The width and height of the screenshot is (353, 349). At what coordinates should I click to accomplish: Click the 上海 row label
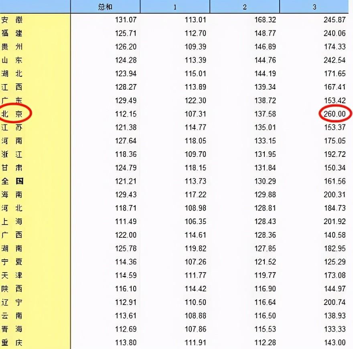(12, 221)
